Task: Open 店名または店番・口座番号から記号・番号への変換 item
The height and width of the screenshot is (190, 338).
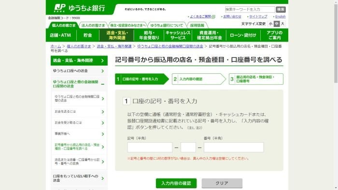Action: [79, 162]
